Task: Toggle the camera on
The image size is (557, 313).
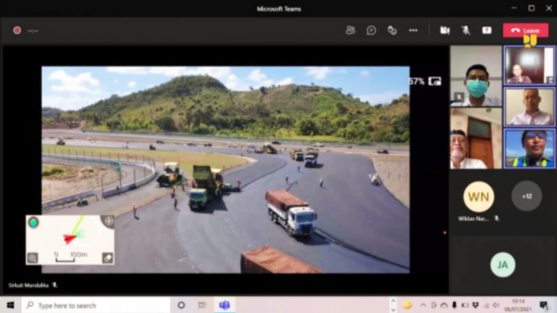Action: pyautogui.click(x=444, y=30)
